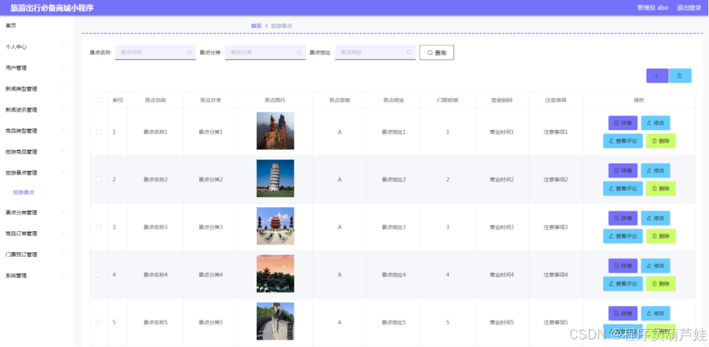Image resolution: width=709 pixels, height=347 pixels.
Task: Click 查看评论 button for row 景点名称2
Action: click(623, 188)
